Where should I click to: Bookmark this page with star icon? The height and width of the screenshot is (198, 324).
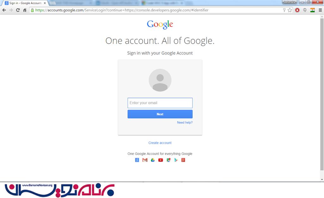290,10
